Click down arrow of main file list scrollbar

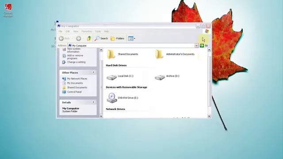(209, 116)
